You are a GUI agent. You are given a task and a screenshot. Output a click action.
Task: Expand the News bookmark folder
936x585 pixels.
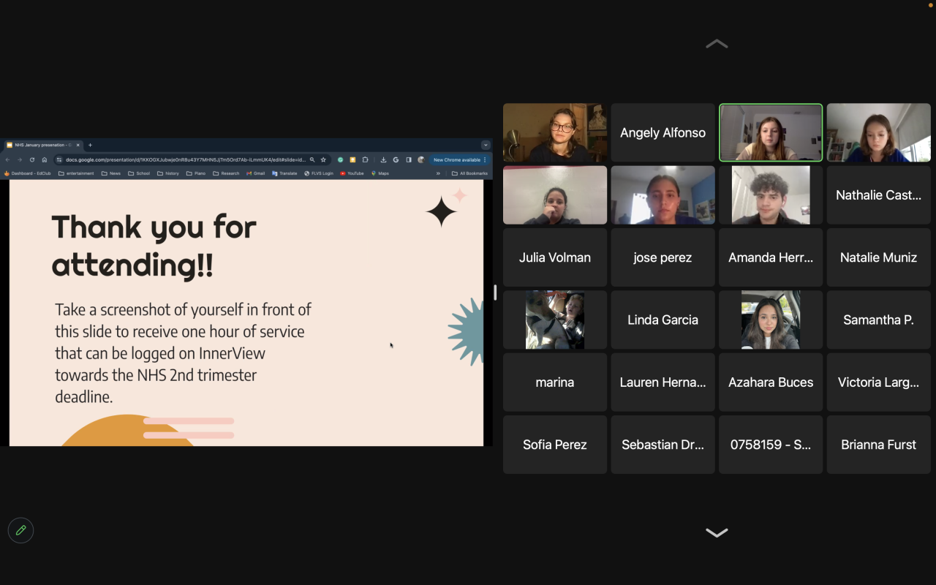click(x=111, y=173)
